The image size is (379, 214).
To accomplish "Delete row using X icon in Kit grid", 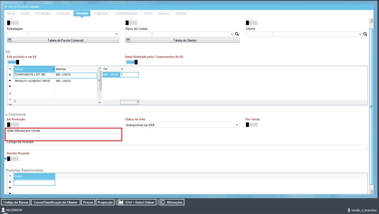I will point(10,75).
